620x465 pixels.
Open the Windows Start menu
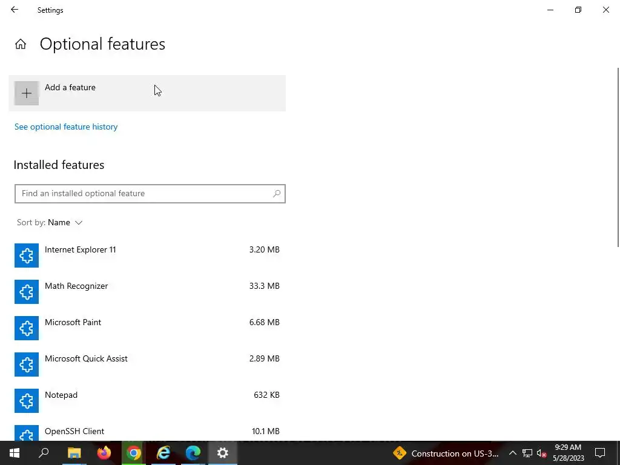click(x=15, y=453)
